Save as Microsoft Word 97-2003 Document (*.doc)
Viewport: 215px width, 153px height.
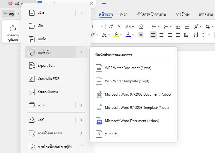click(x=133, y=94)
